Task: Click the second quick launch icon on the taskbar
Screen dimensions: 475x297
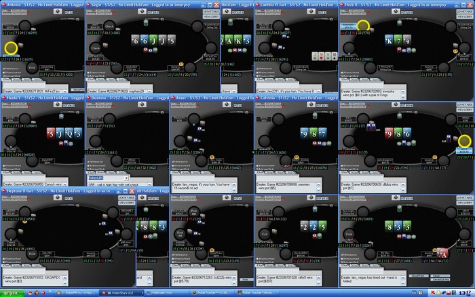Action: point(37,293)
